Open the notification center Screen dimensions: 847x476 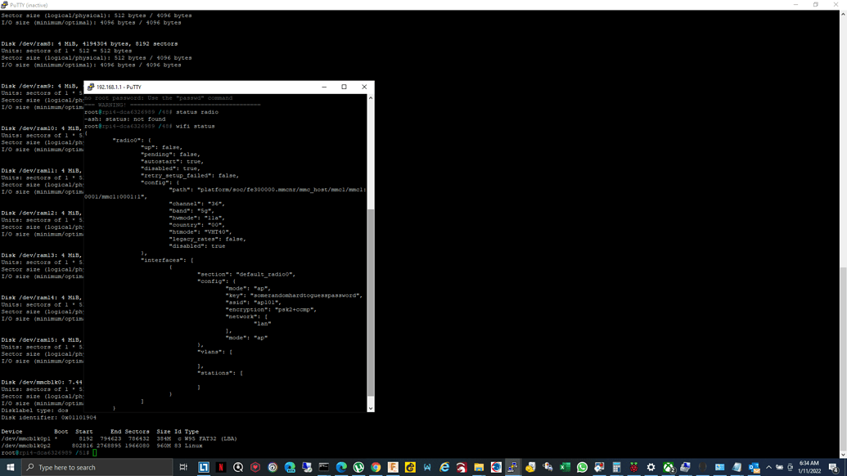click(x=833, y=468)
